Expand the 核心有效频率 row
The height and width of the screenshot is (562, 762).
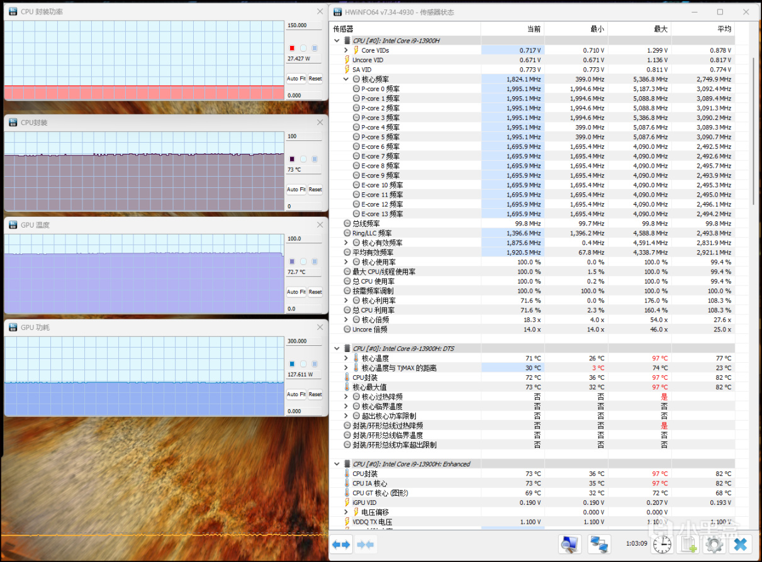[346, 243]
